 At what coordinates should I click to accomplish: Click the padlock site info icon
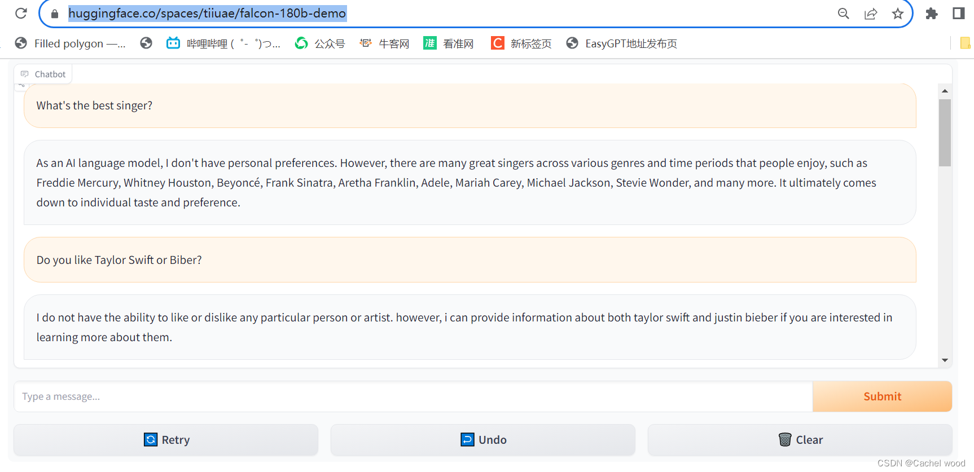[55, 14]
